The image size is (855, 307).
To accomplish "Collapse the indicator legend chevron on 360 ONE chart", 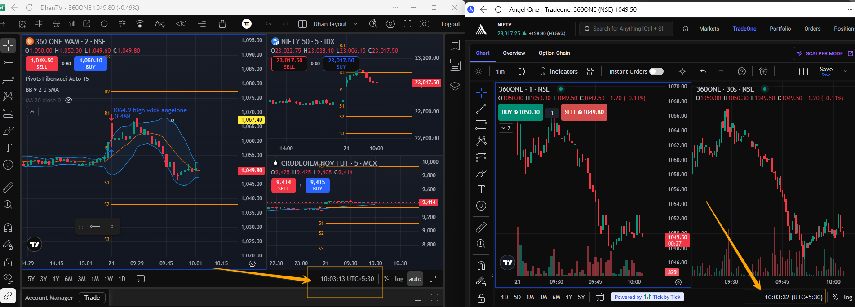I will pyautogui.click(x=32, y=112).
